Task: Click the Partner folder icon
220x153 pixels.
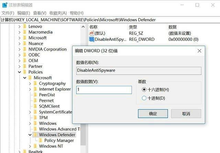Action: coord(25,66)
